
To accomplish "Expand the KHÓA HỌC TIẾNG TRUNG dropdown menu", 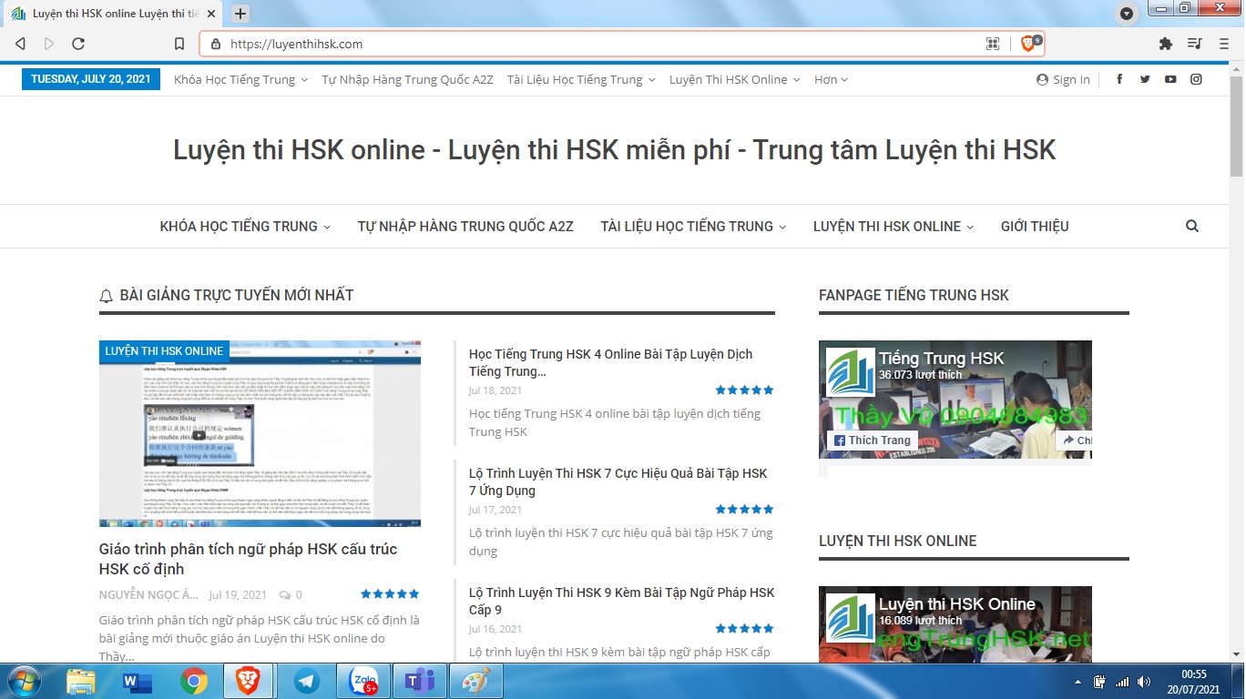I will (245, 227).
